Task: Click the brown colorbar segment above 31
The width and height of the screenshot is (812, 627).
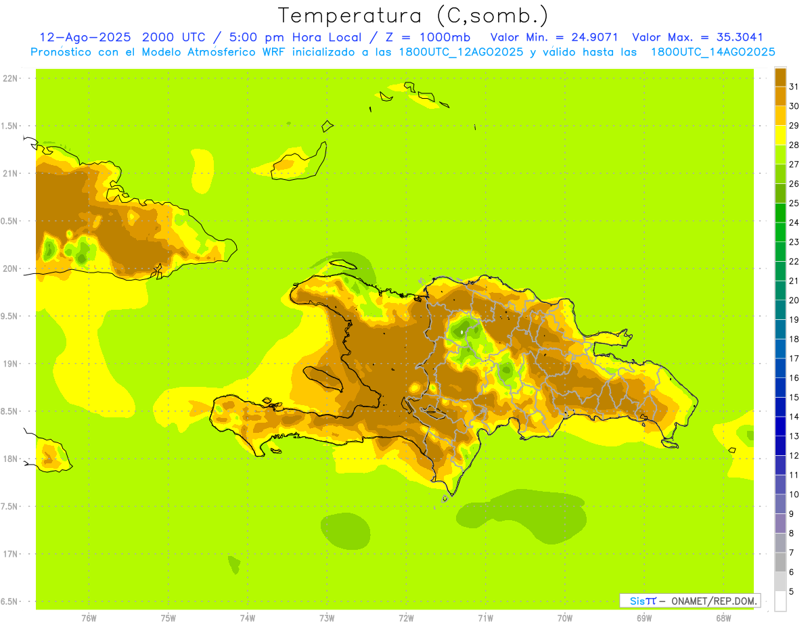Action: (780, 76)
